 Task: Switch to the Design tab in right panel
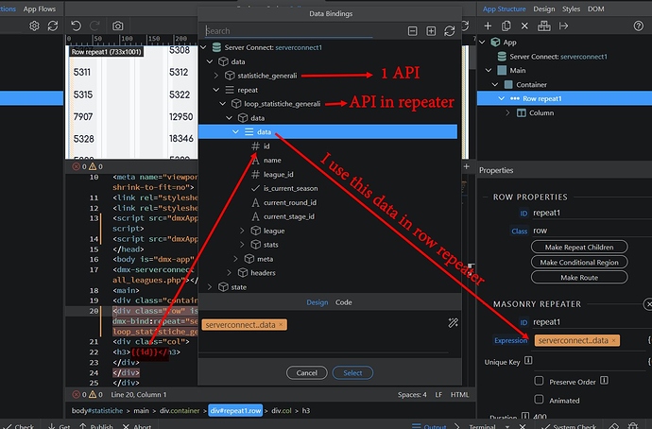click(544, 9)
